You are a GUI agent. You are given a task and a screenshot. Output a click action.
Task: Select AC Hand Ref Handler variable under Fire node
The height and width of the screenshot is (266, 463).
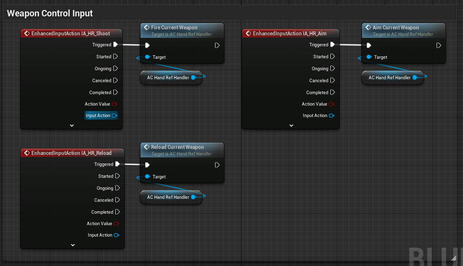tap(168, 78)
